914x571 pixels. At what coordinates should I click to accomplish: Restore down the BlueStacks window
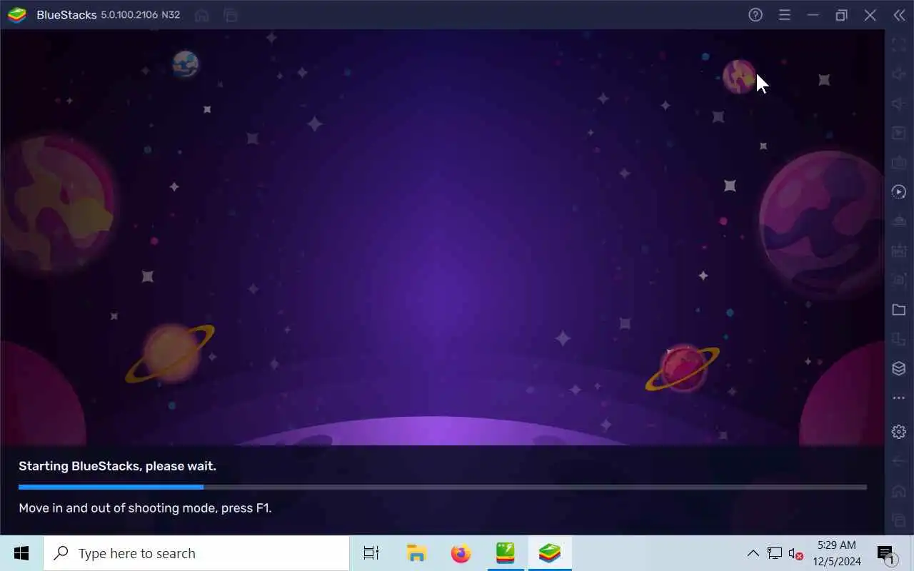tap(841, 15)
